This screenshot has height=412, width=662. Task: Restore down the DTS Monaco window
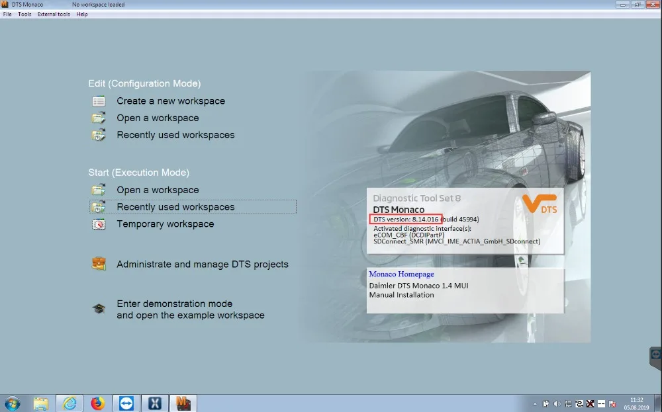click(637, 4)
